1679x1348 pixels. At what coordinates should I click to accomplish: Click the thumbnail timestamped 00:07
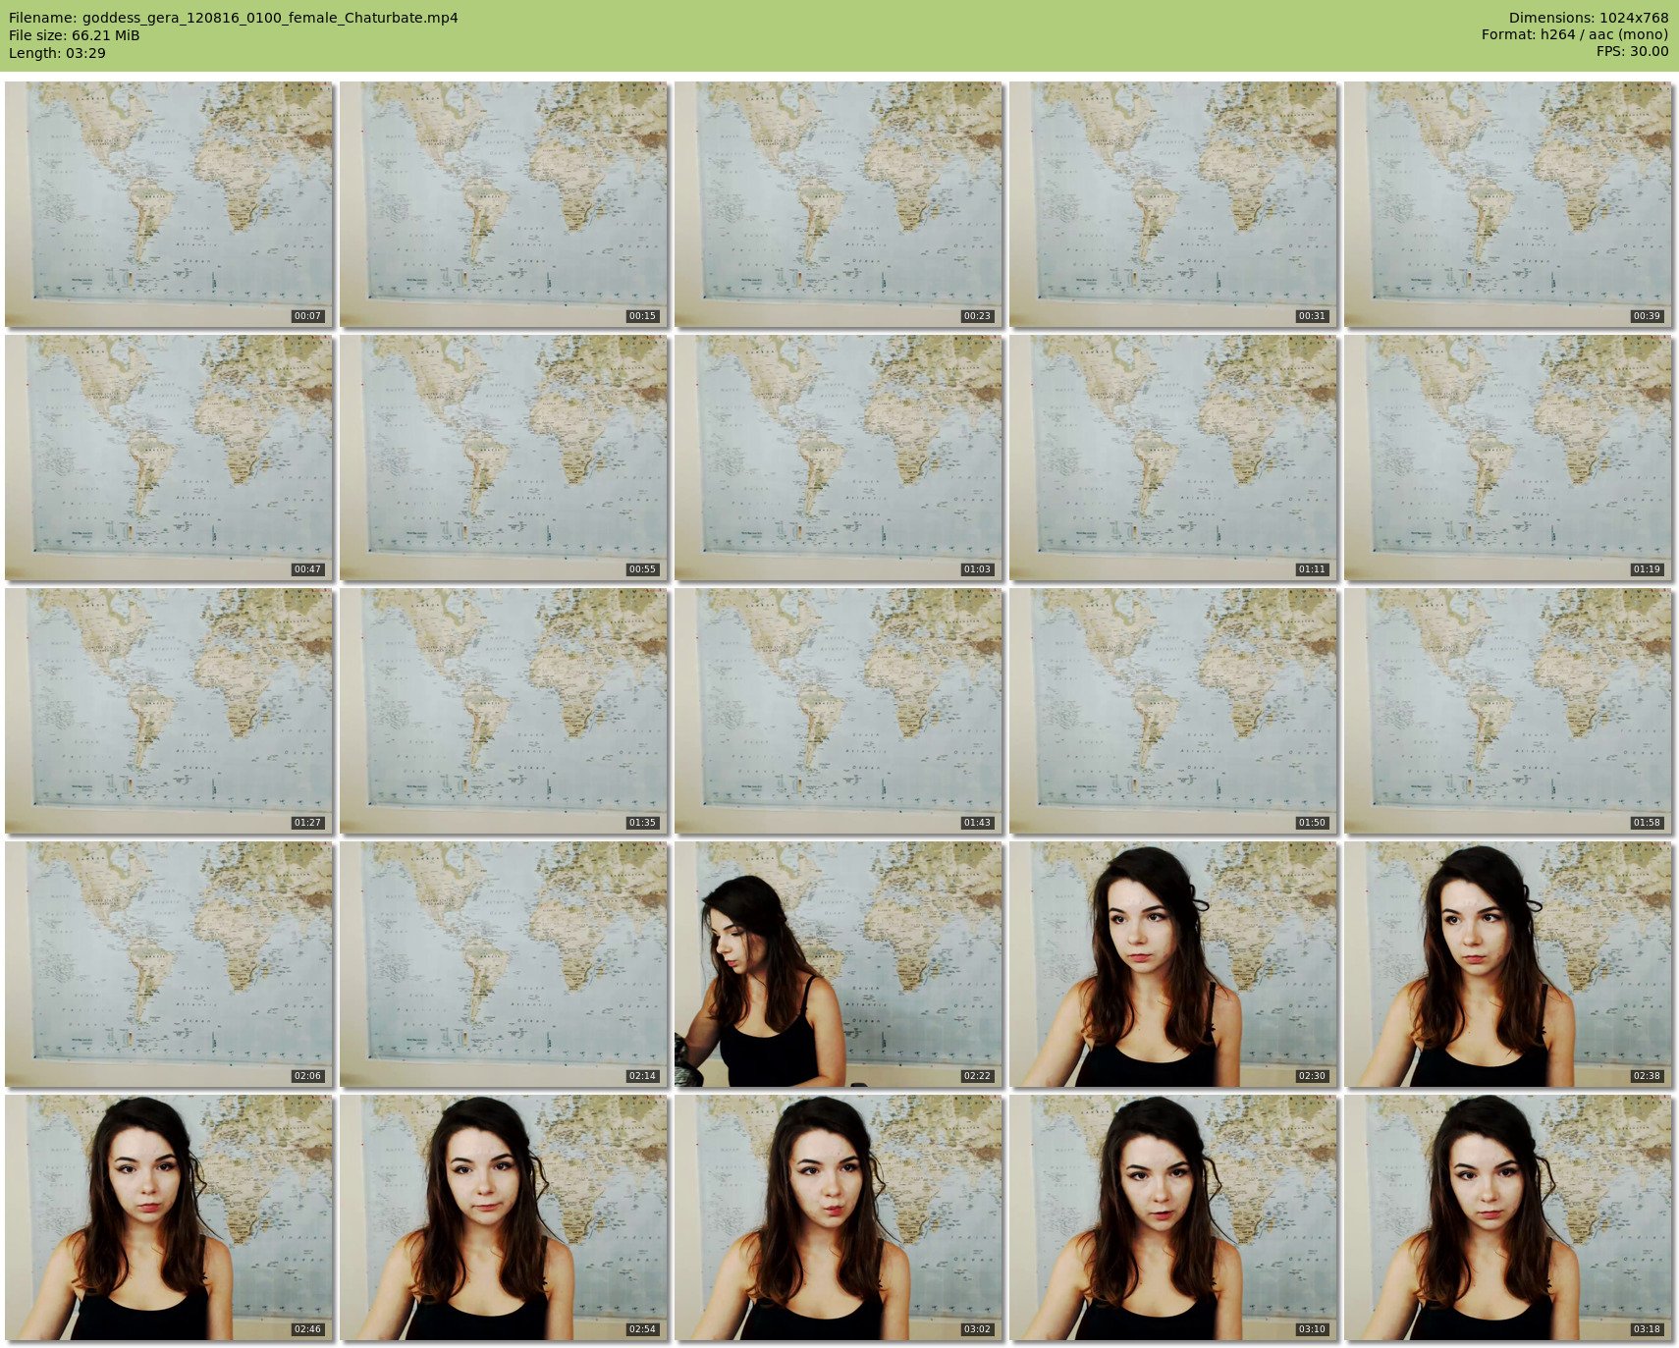coord(169,203)
